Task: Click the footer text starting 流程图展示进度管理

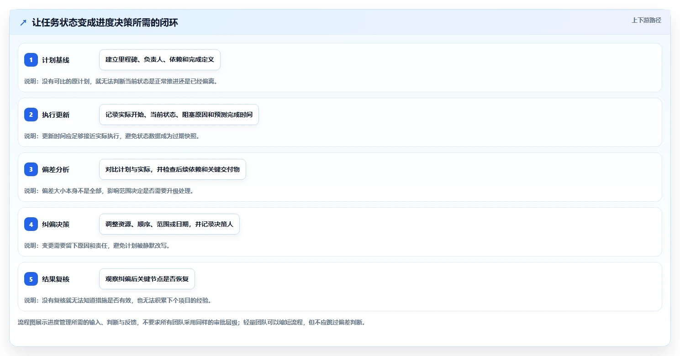Action: click(191, 323)
